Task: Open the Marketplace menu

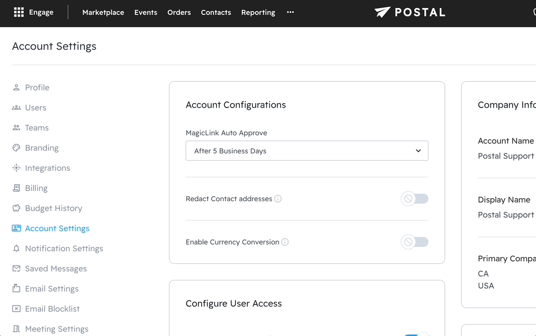Action: [x=103, y=12]
